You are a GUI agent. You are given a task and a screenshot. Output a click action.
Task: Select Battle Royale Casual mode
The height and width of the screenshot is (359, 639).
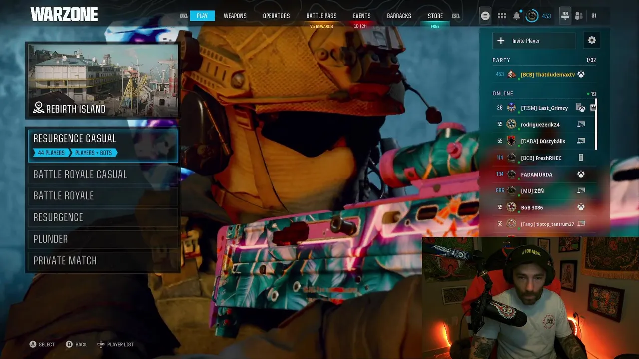click(103, 174)
